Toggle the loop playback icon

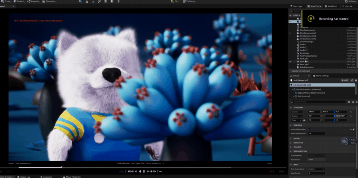pos(161,171)
